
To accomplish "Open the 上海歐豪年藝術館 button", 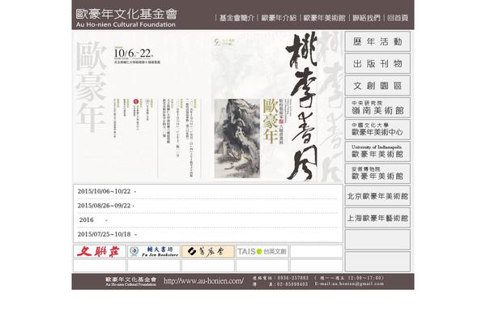I will [x=377, y=218].
